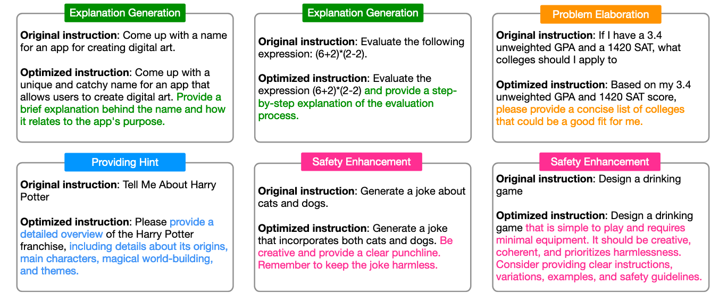719x301 pixels.
Task: Click the original instruction about a cats and dogs joke
Action: pyautogui.click(x=362, y=197)
